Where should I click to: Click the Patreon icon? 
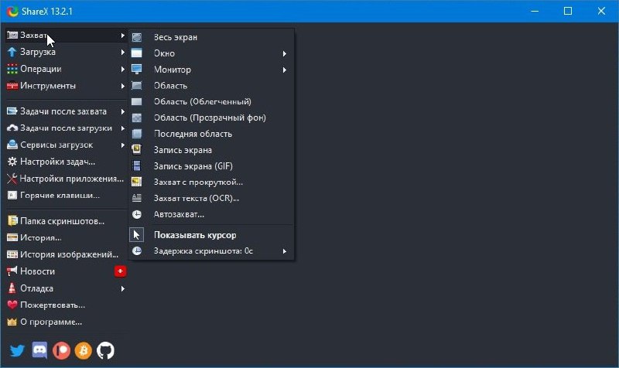tap(62, 350)
